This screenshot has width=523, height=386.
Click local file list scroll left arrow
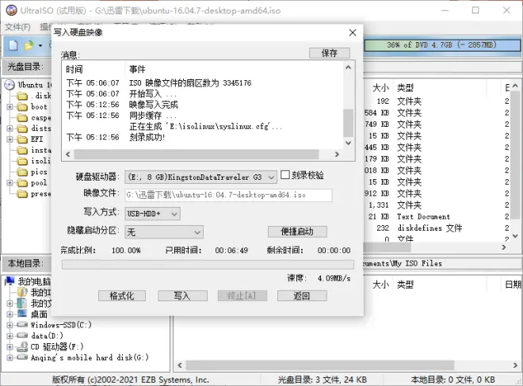click(180, 365)
